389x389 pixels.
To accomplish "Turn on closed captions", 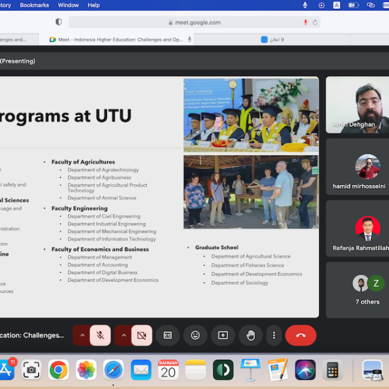I will coord(167,335).
